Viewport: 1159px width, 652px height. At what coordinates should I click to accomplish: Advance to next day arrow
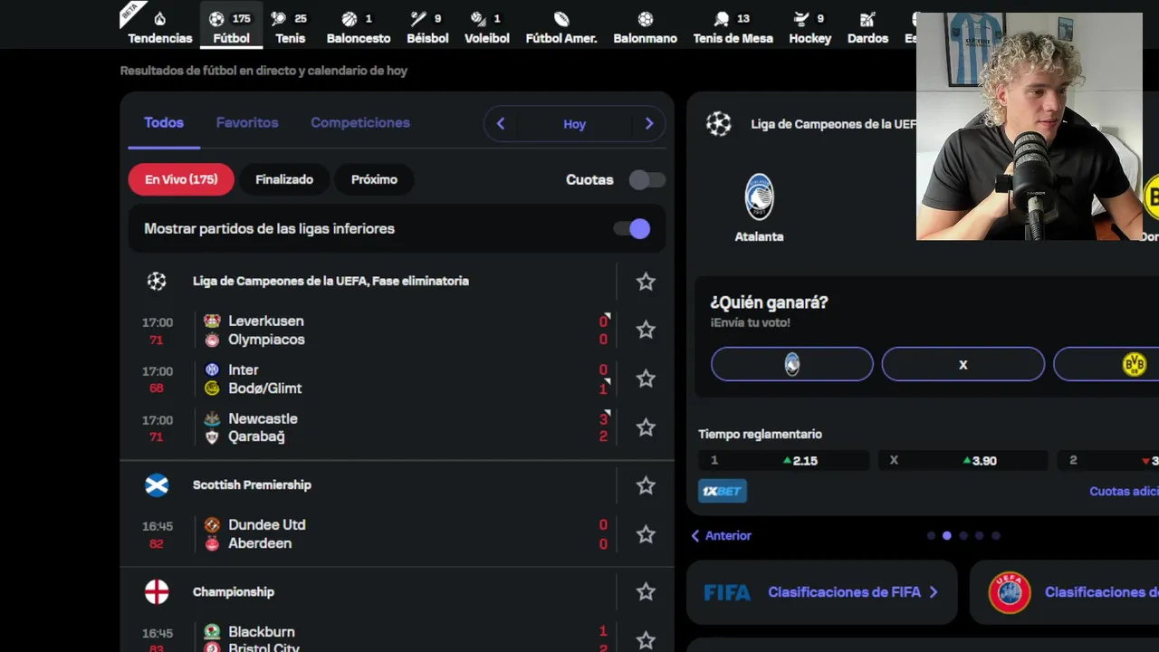click(x=648, y=124)
